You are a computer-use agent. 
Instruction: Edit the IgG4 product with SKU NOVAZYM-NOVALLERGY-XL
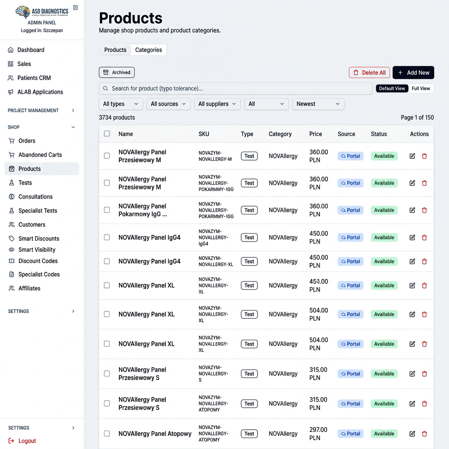tap(412, 261)
